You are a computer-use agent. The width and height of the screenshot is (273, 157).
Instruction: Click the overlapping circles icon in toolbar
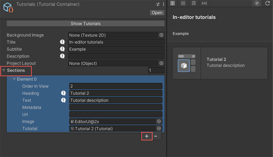(x=257, y=3)
